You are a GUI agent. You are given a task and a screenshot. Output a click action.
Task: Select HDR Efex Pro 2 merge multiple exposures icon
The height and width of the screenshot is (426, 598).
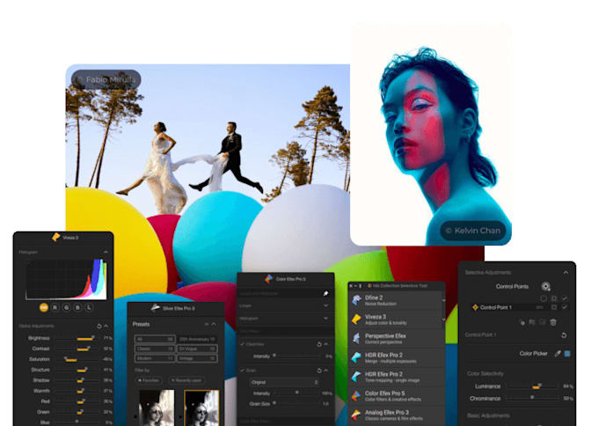(x=356, y=357)
